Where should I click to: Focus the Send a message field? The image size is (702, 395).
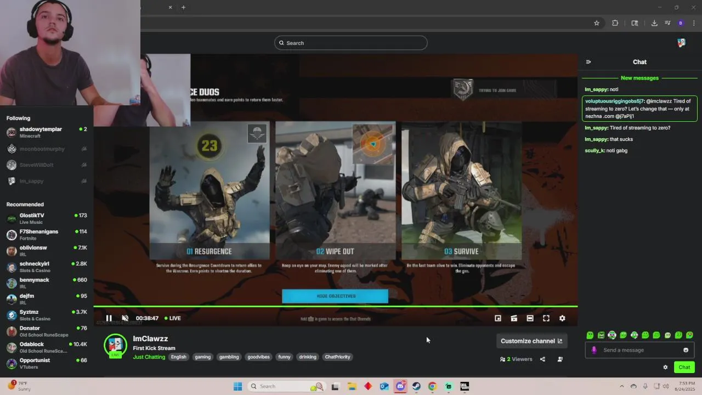[x=639, y=350]
